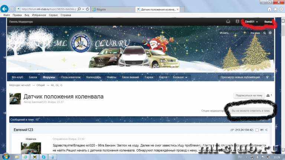Click topic author avatar thumbnail

pos(15,99)
